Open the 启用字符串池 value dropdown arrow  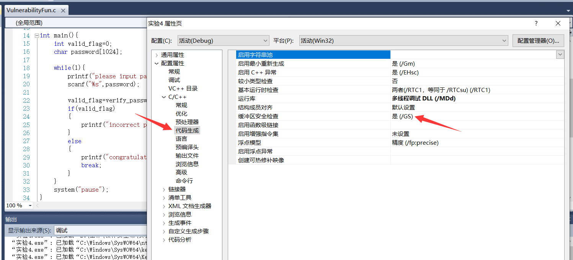[560, 55]
